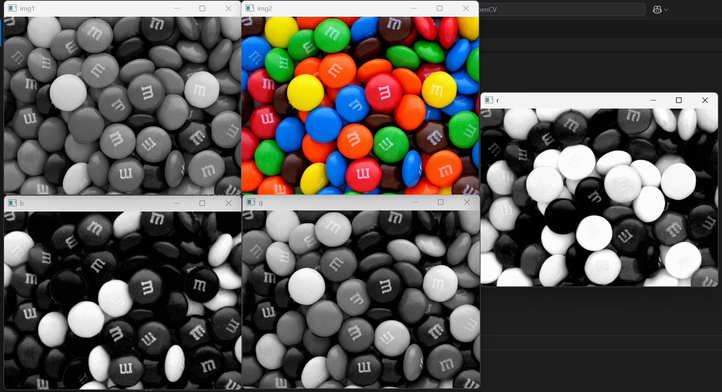
Task: Minimize the img1 window
Action: point(177,8)
